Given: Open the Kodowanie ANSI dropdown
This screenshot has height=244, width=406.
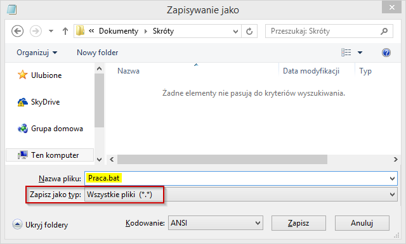Looking at the screenshot, I should tap(216, 223).
